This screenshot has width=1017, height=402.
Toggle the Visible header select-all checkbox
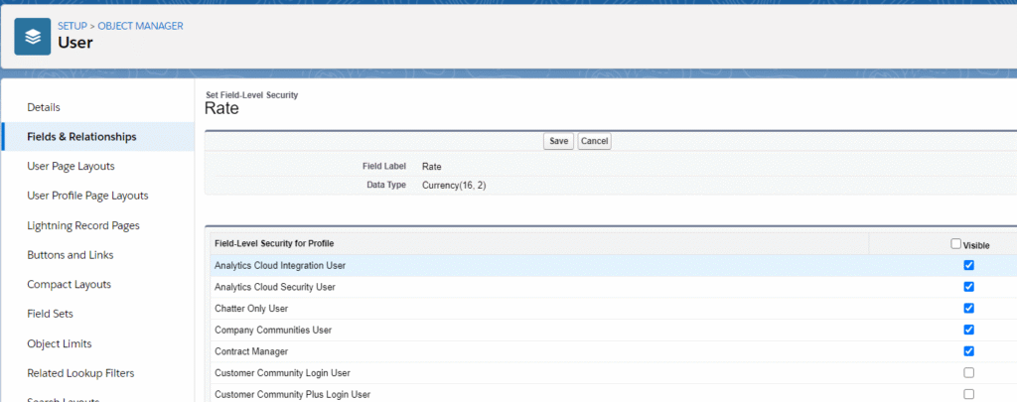[x=955, y=244]
